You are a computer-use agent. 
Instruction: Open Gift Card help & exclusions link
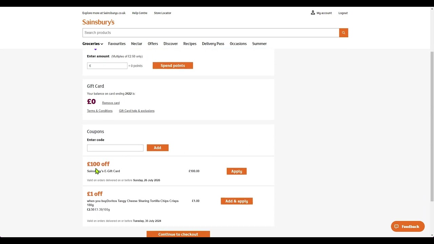click(x=137, y=111)
